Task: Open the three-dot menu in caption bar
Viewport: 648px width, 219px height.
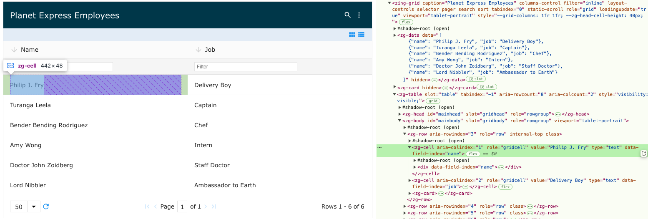Action: tap(359, 15)
